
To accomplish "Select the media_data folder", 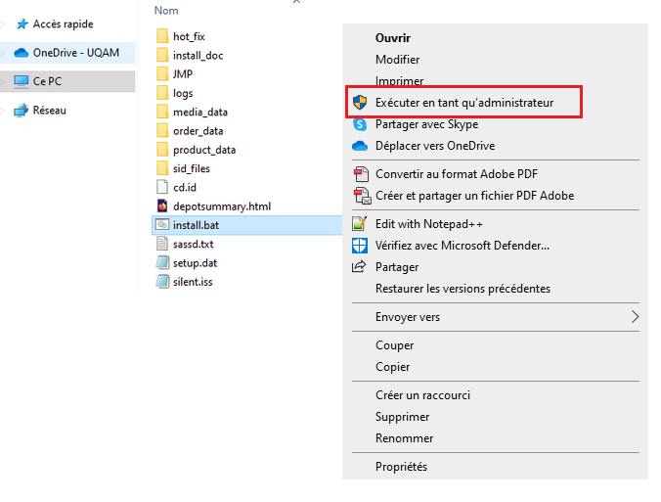I will click(x=199, y=112).
